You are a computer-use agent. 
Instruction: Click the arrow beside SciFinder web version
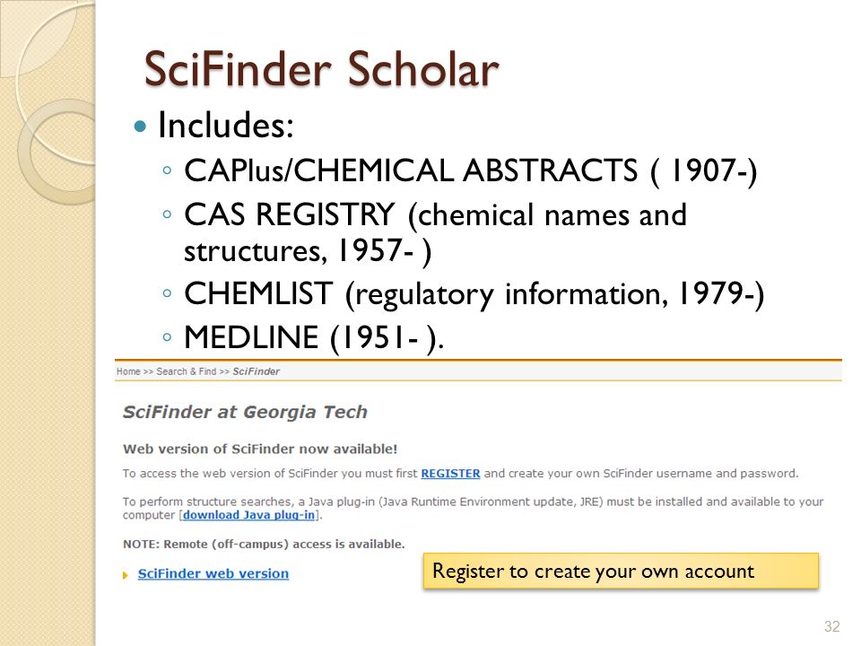(x=126, y=575)
